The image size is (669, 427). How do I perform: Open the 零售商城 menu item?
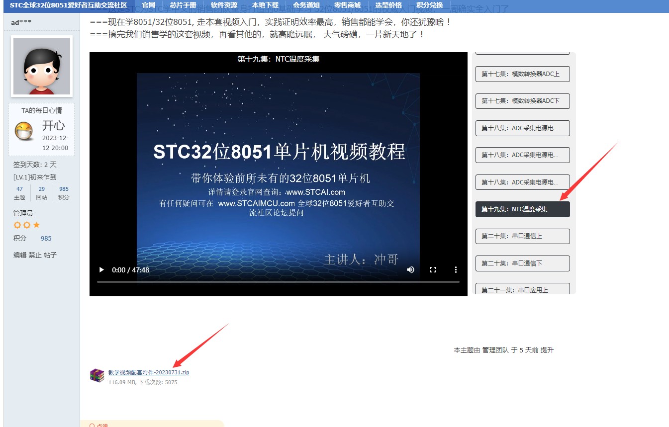pos(347,5)
